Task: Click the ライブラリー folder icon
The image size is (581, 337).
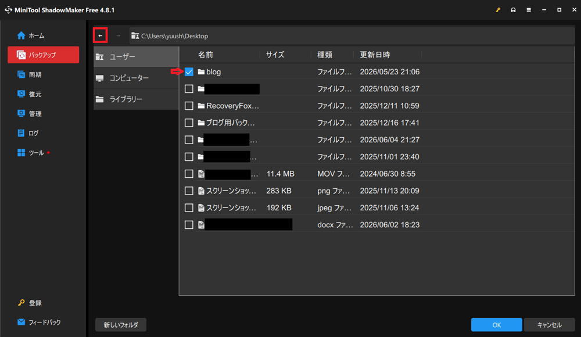Action: coord(100,99)
